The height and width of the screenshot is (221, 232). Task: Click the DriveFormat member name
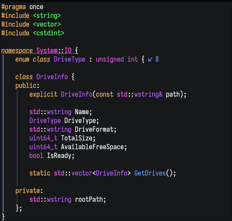point(94,130)
